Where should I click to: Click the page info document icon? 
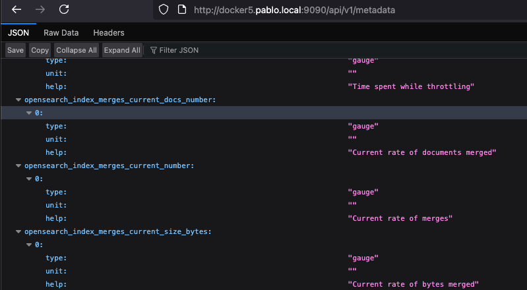tap(182, 10)
